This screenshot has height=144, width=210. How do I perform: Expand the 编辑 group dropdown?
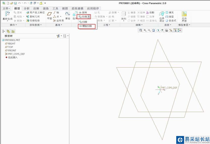[x=139, y=25]
